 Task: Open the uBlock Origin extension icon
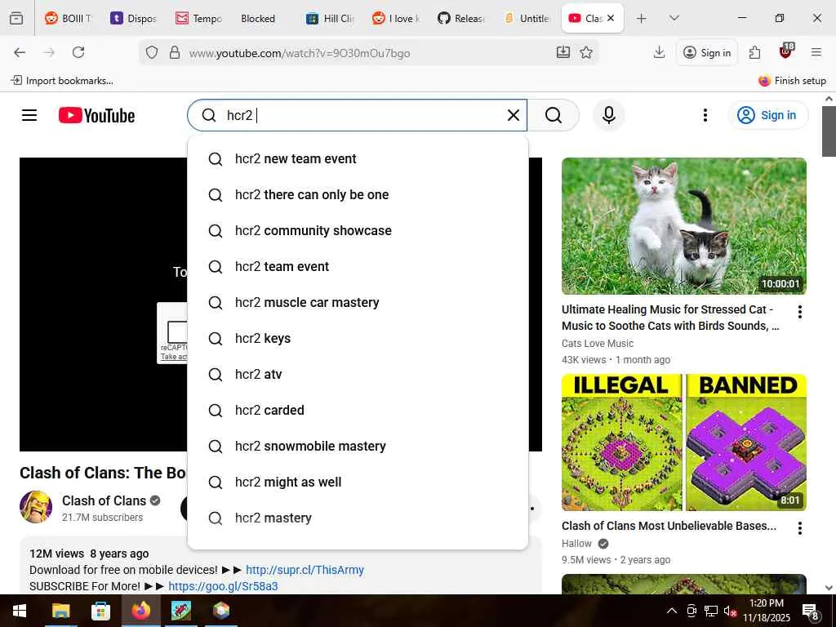(x=786, y=51)
